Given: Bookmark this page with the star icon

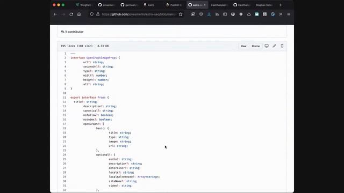Looking at the screenshot, I should coord(181,14).
